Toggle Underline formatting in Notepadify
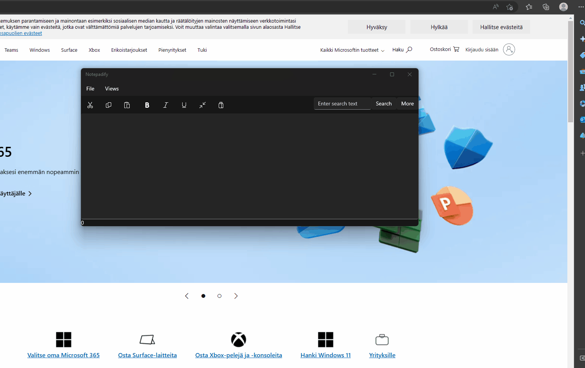This screenshot has height=368, width=585. click(x=184, y=105)
